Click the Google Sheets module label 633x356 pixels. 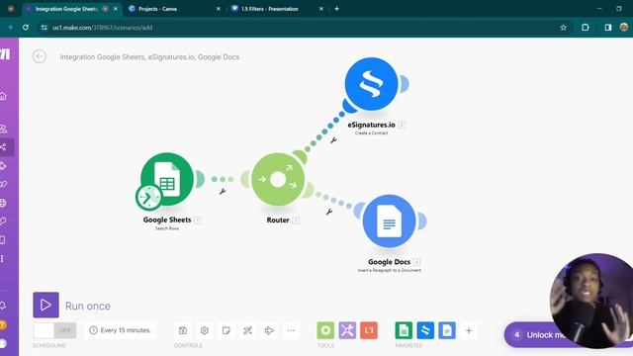167,220
